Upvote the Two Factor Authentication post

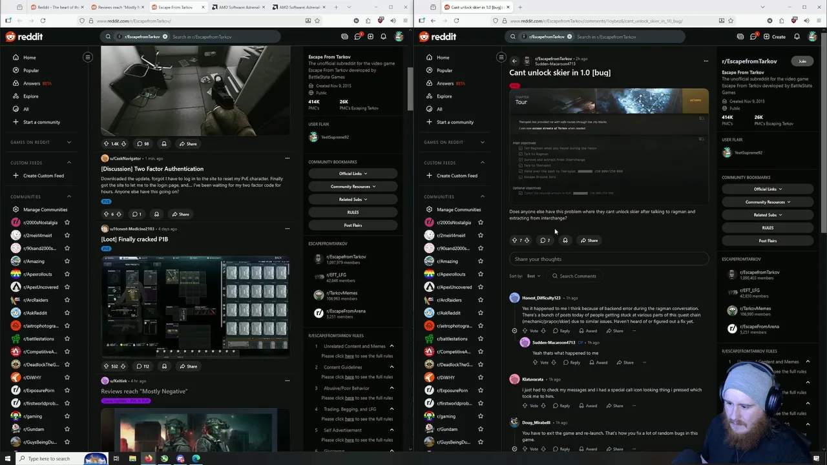coord(106,214)
